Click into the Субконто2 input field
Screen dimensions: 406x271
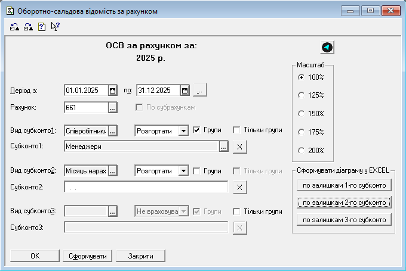pos(146,188)
